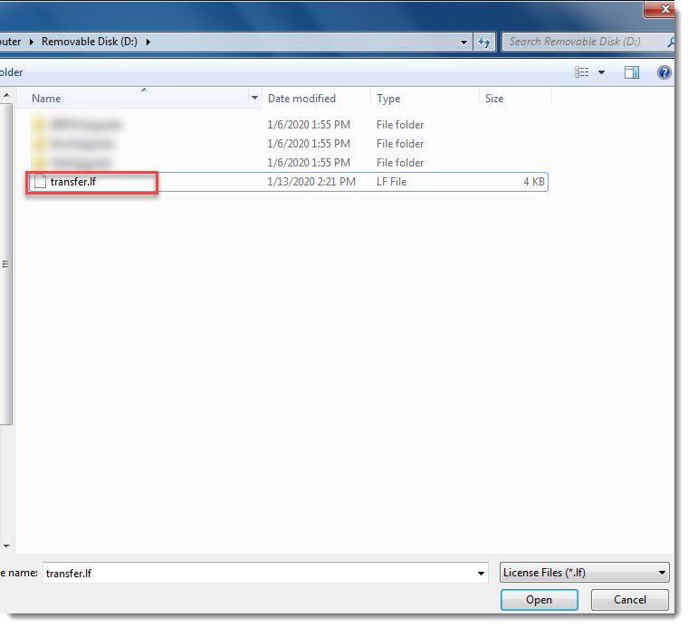Sort by Date modified column header
This screenshot has width=688, height=627.
pos(301,99)
